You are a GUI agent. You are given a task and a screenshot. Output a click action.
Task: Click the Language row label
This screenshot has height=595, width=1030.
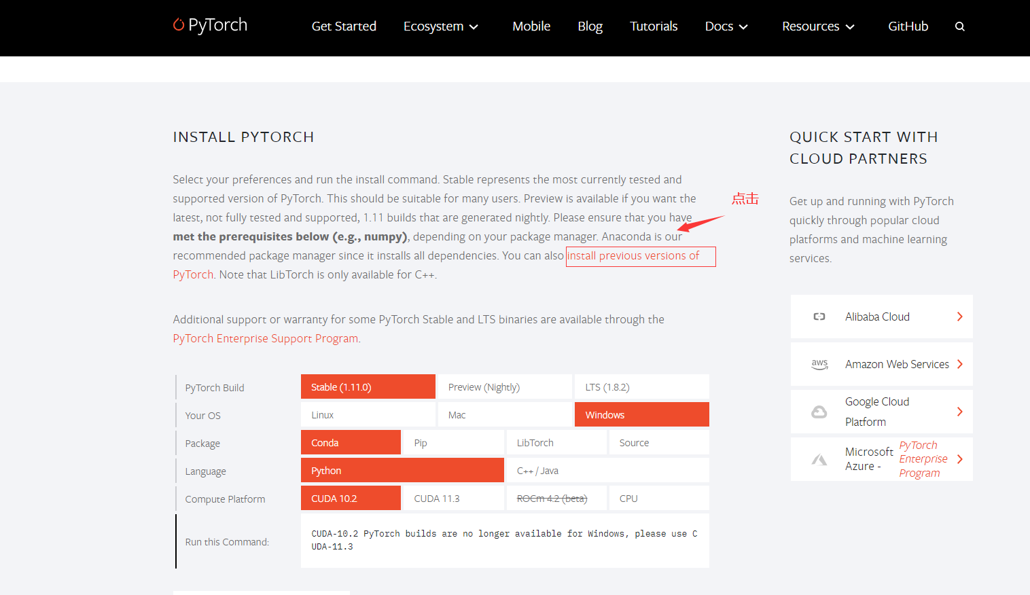pos(206,471)
